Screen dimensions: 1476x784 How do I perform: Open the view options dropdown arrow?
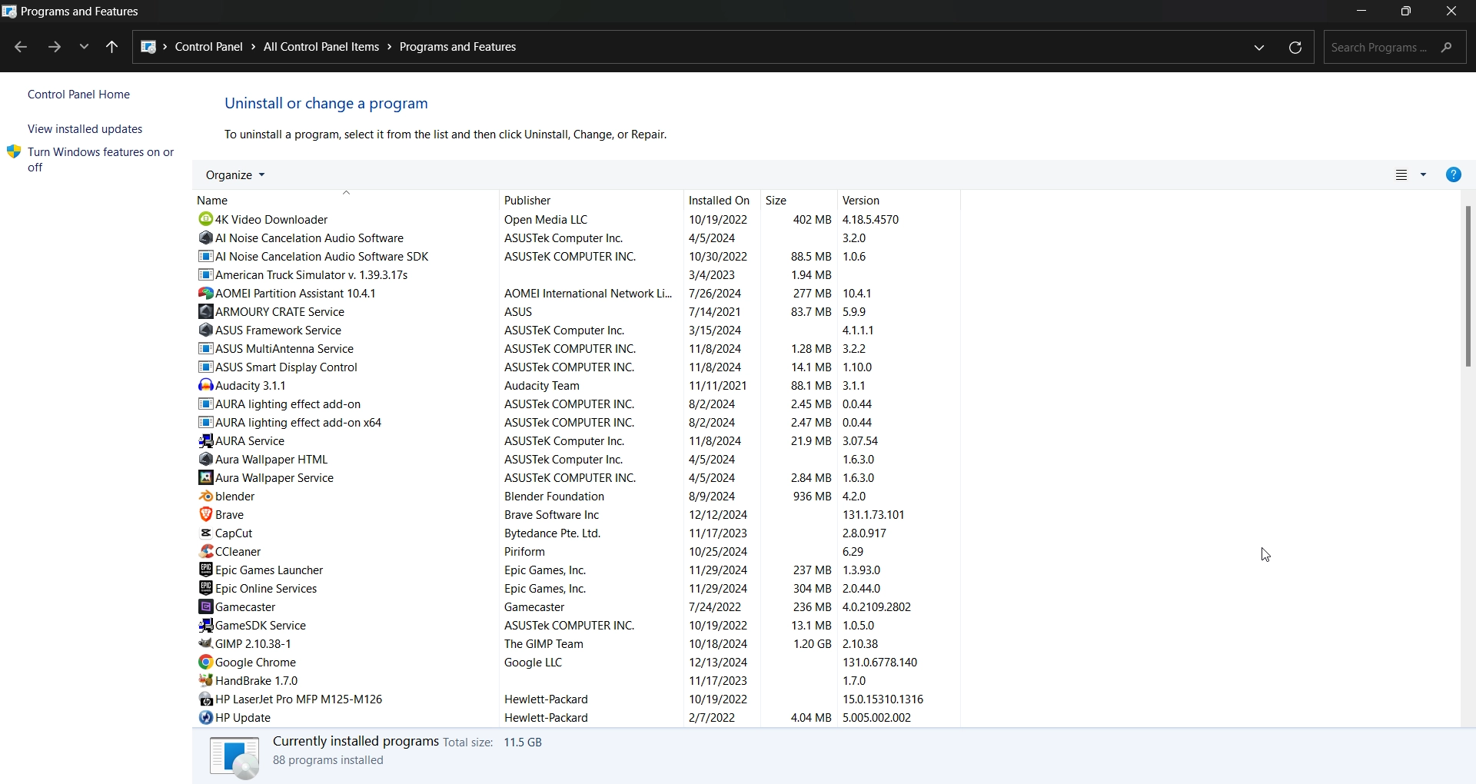(x=1424, y=175)
